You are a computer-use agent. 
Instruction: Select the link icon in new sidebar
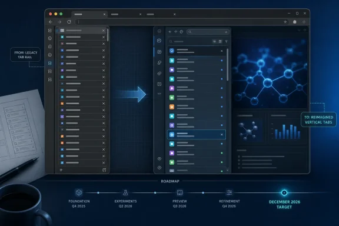[x=159, y=63]
